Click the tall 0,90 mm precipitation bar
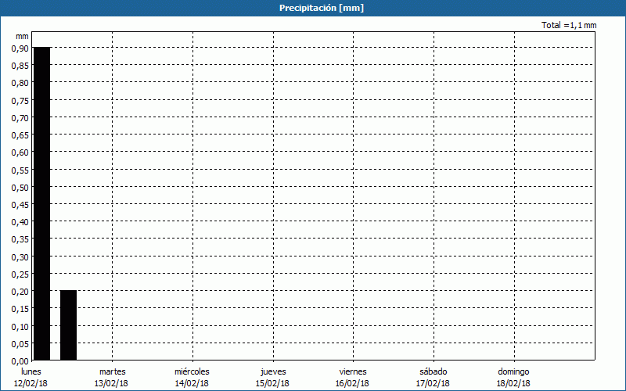Screen dimensions: 626x391 pyautogui.click(x=41, y=203)
